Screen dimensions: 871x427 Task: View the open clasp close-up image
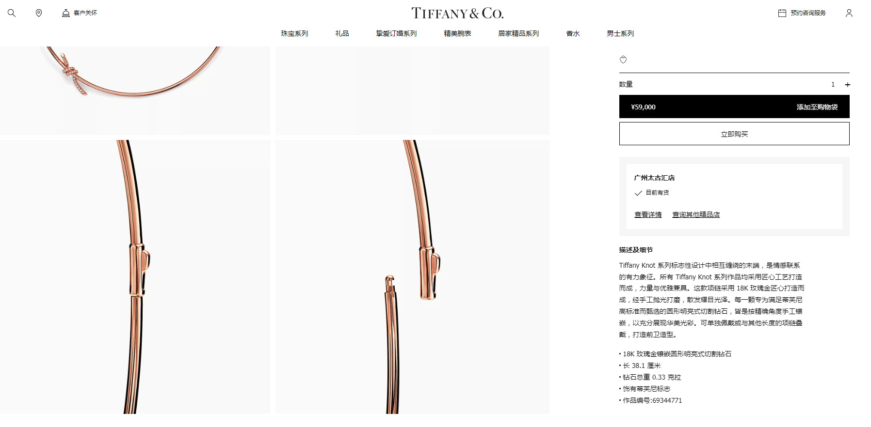tap(412, 277)
